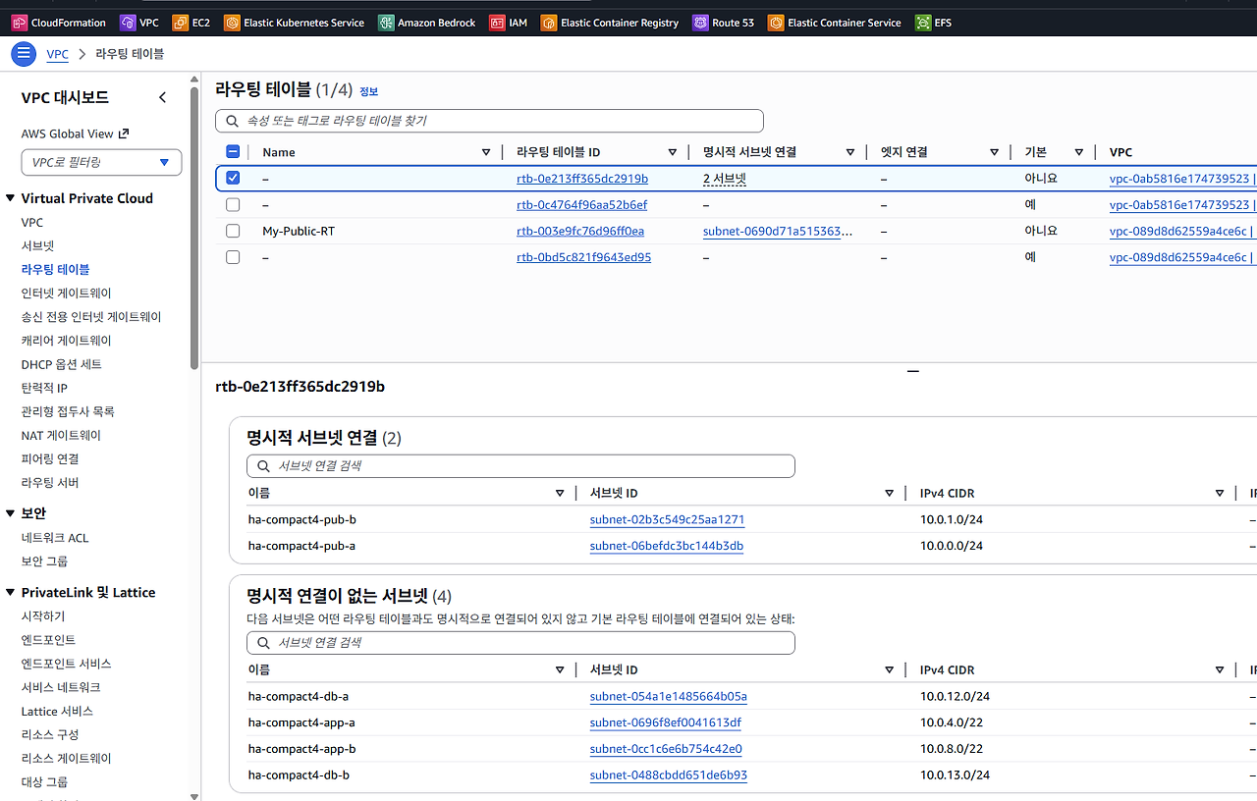Sort by 라우팅 테이블 ID column arrow

coord(673,152)
